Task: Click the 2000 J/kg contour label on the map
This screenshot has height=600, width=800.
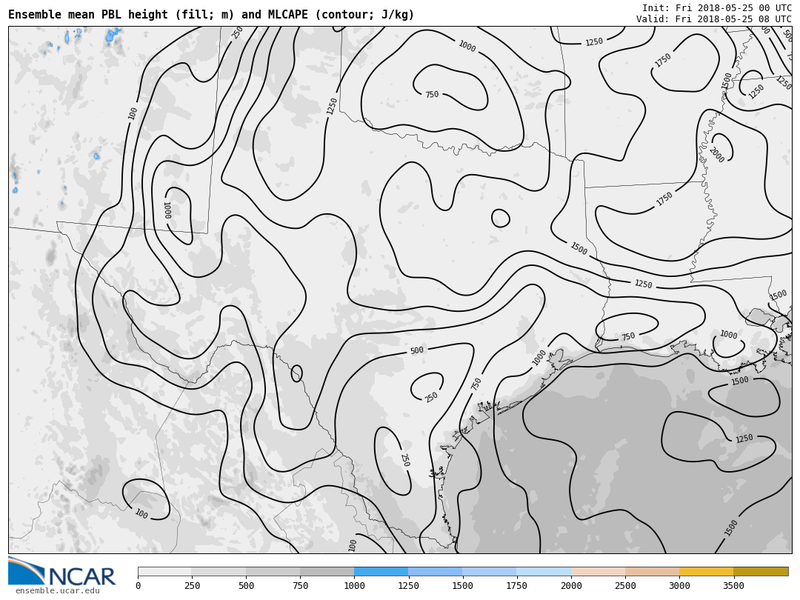Action: tap(717, 155)
